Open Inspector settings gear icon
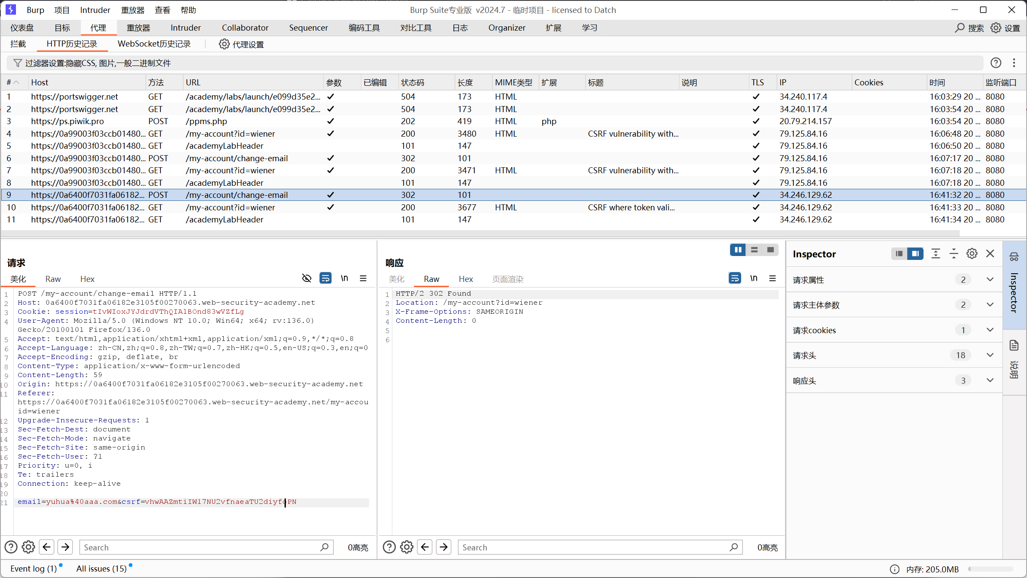Viewport: 1027px width, 578px height. (972, 254)
